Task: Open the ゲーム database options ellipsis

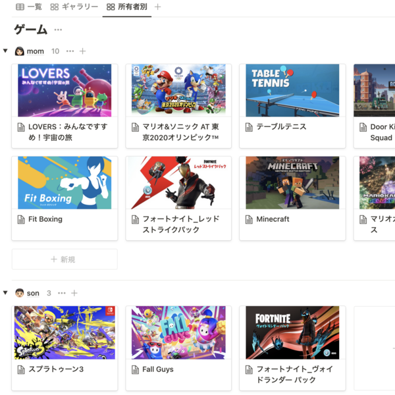Action: [x=58, y=30]
